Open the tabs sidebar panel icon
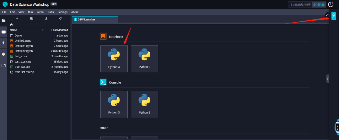Screen dimensions: 339x140 tap(3, 65)
